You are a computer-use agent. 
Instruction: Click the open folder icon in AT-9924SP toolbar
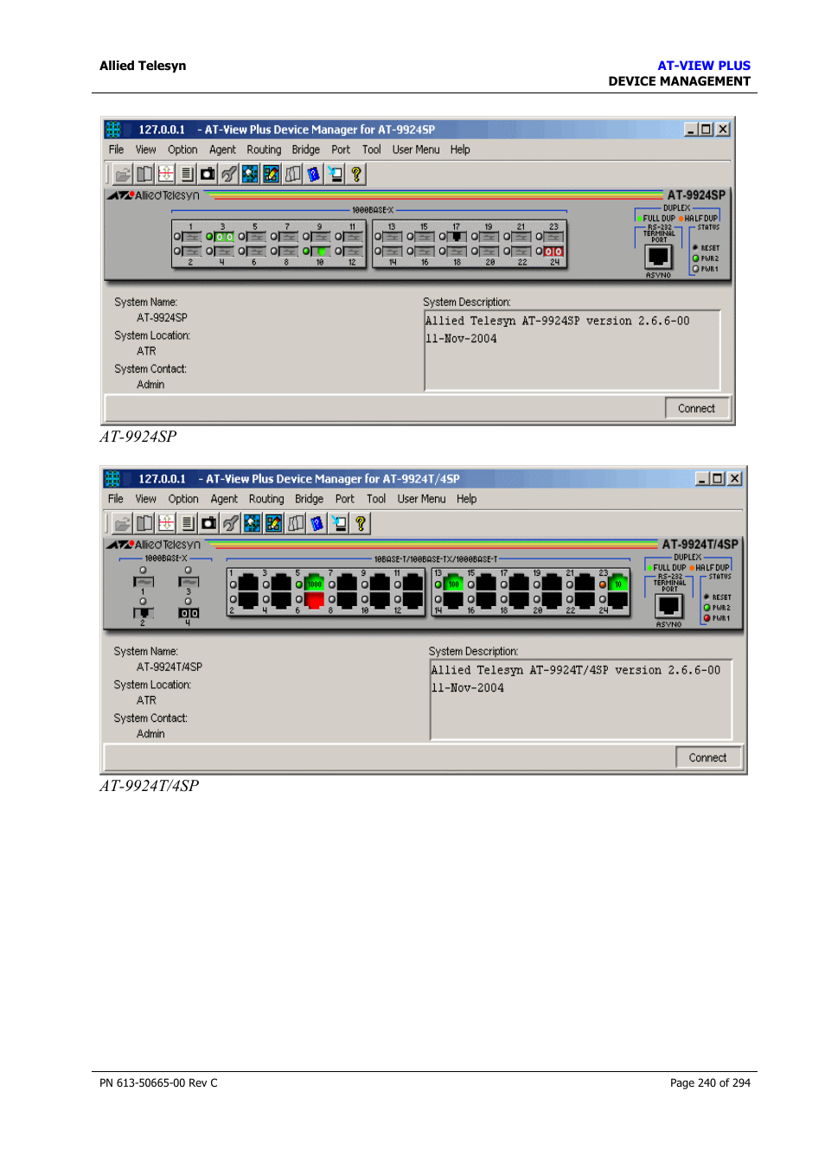point(123,174)
